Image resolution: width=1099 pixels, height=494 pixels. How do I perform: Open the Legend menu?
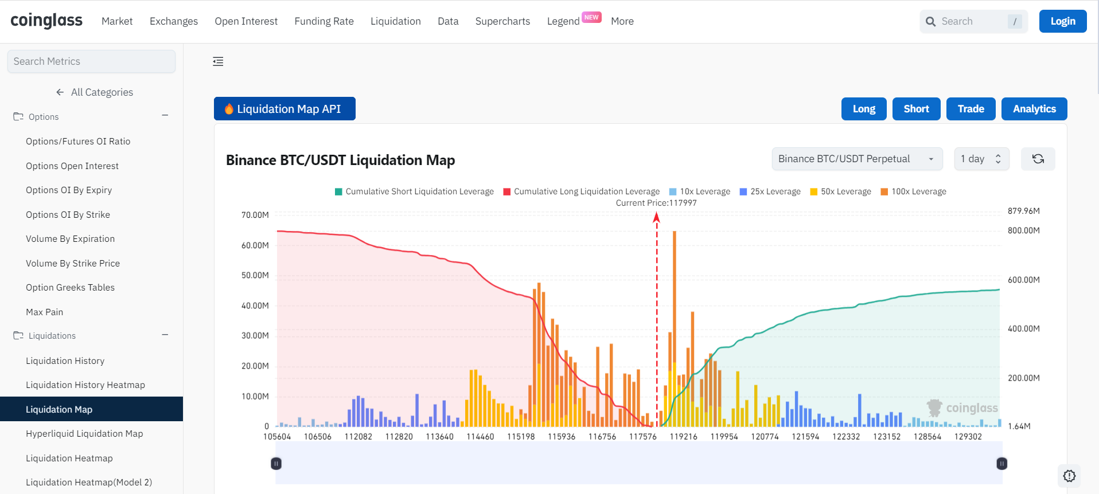pyautogui.click(x=563, y=21)
